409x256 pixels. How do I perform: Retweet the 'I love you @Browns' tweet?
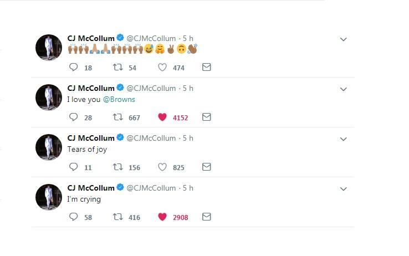pyautogui.click(x=117, y=117)
